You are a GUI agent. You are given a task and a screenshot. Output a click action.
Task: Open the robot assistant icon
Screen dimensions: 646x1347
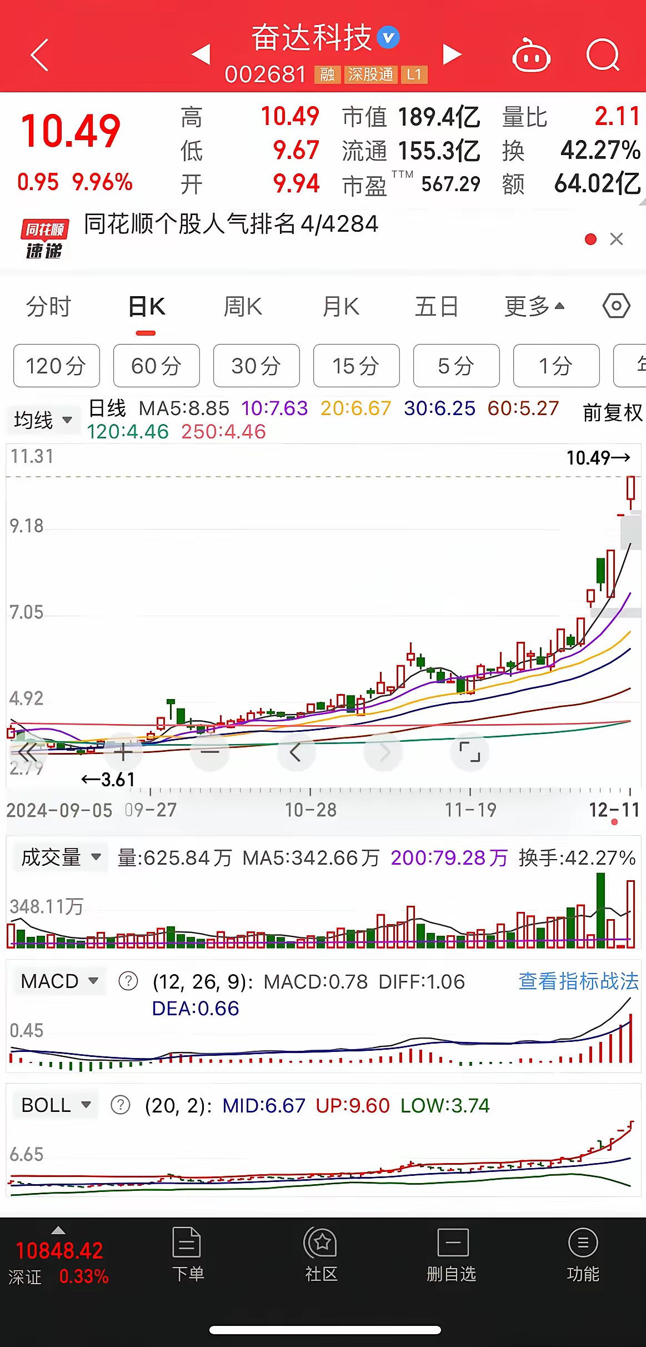tap(531, 55)
